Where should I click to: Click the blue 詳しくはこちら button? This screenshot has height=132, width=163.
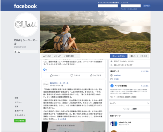(119, 56)
